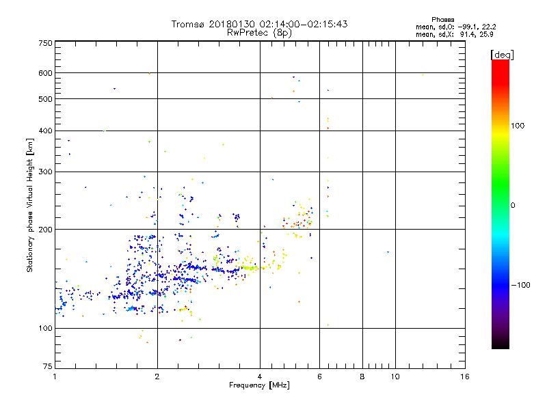The image size is (547, 410).
Task: Click the y-axis label '75'
Action: tap(48, 366)
